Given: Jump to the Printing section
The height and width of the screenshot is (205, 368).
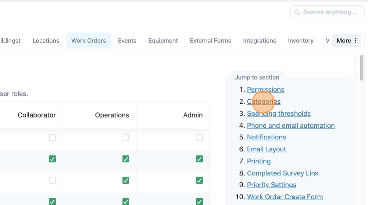Looking at the screenshot, I should pyautogui.click(x=259, y=161).
